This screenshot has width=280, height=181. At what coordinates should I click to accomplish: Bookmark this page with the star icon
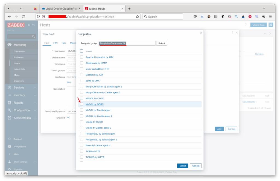[137, 17]
